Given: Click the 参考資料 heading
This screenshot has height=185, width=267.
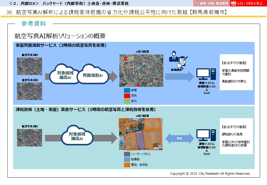Looking at the screenshot, I should point(34,23).
